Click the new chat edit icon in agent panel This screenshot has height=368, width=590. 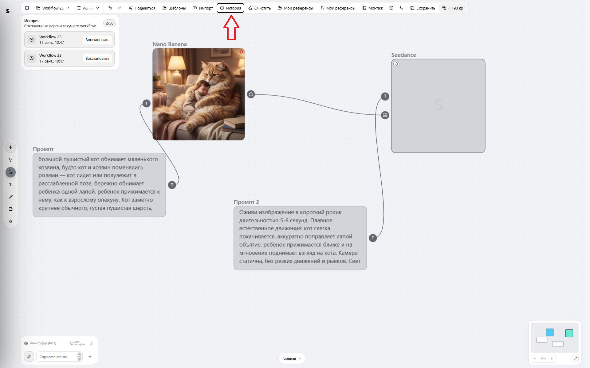click(91, 343)
